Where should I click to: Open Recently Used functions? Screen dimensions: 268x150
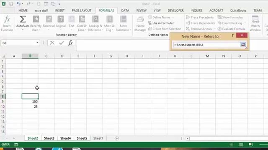tap(36, 23)
